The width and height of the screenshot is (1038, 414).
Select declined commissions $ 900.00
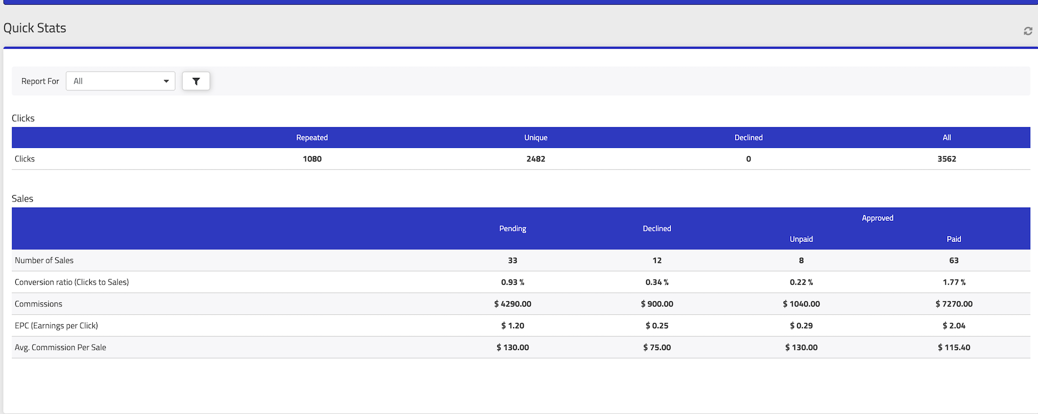656,304
